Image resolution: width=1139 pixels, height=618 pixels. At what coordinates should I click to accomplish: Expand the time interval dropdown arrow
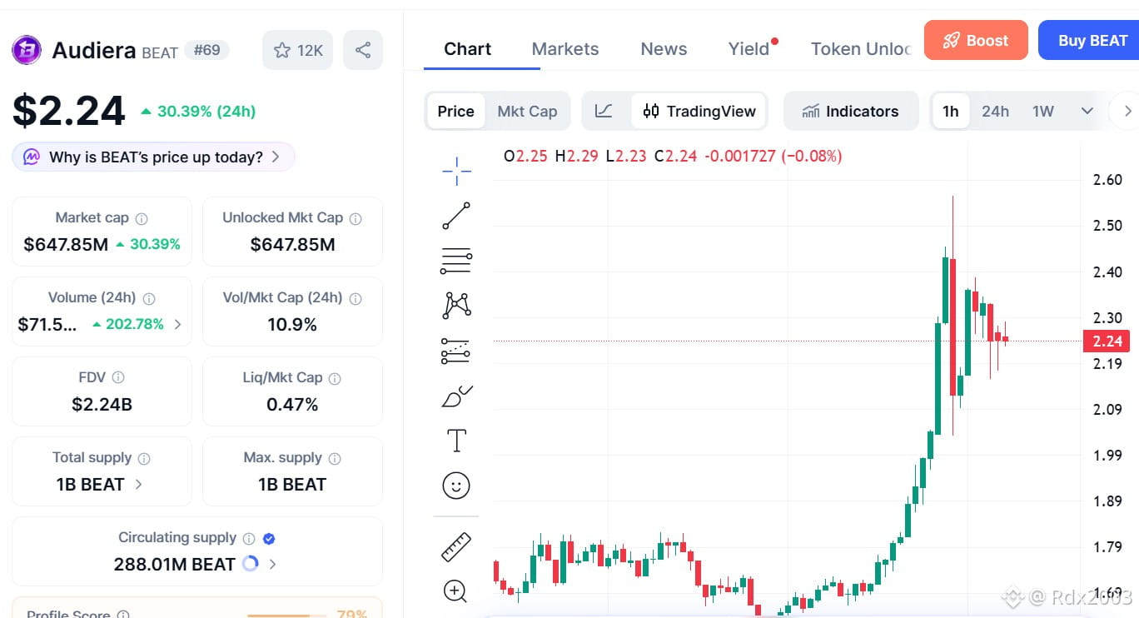(x=1087, y=112)
